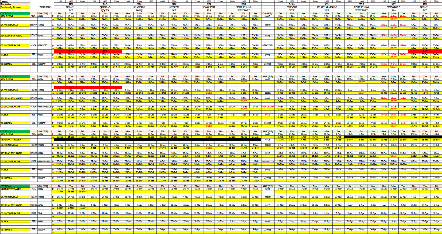Screen dimensions: 442x234
Task: Select voyage number 21009W
Action: (x=44, y=123)
